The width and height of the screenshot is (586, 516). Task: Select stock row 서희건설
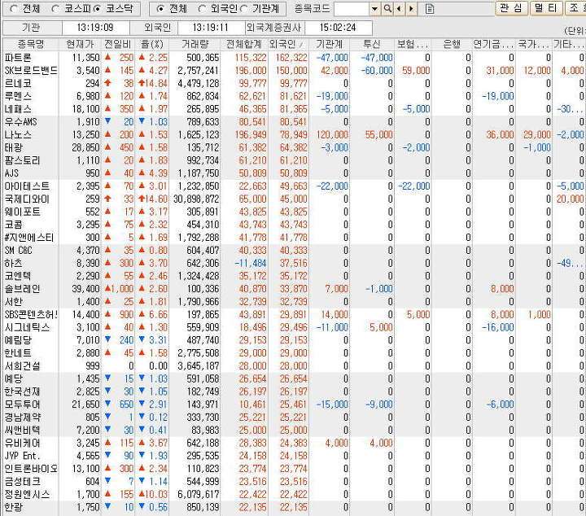[x=293, y=365]
